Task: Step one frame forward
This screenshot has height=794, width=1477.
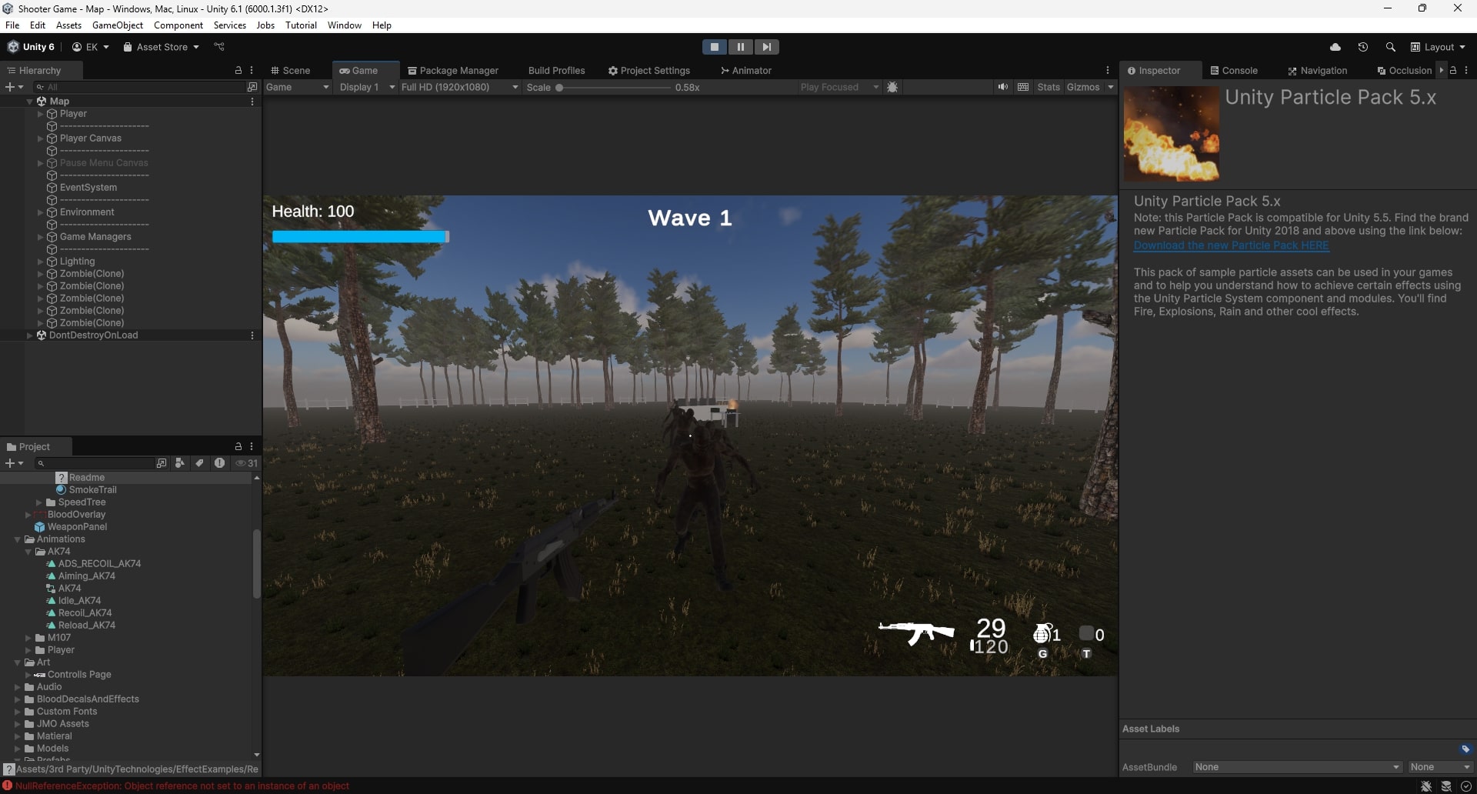Action: click(766, 47)
